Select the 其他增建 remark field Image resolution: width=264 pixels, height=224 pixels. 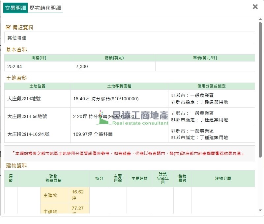130,37
